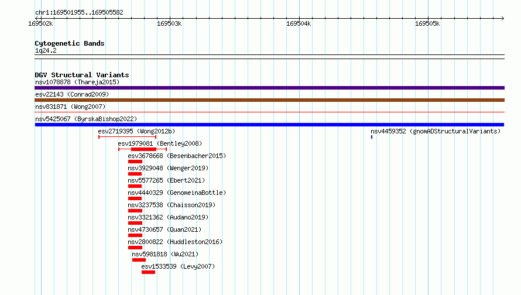Select the red bar under nsv4730657

pos(135,235)
